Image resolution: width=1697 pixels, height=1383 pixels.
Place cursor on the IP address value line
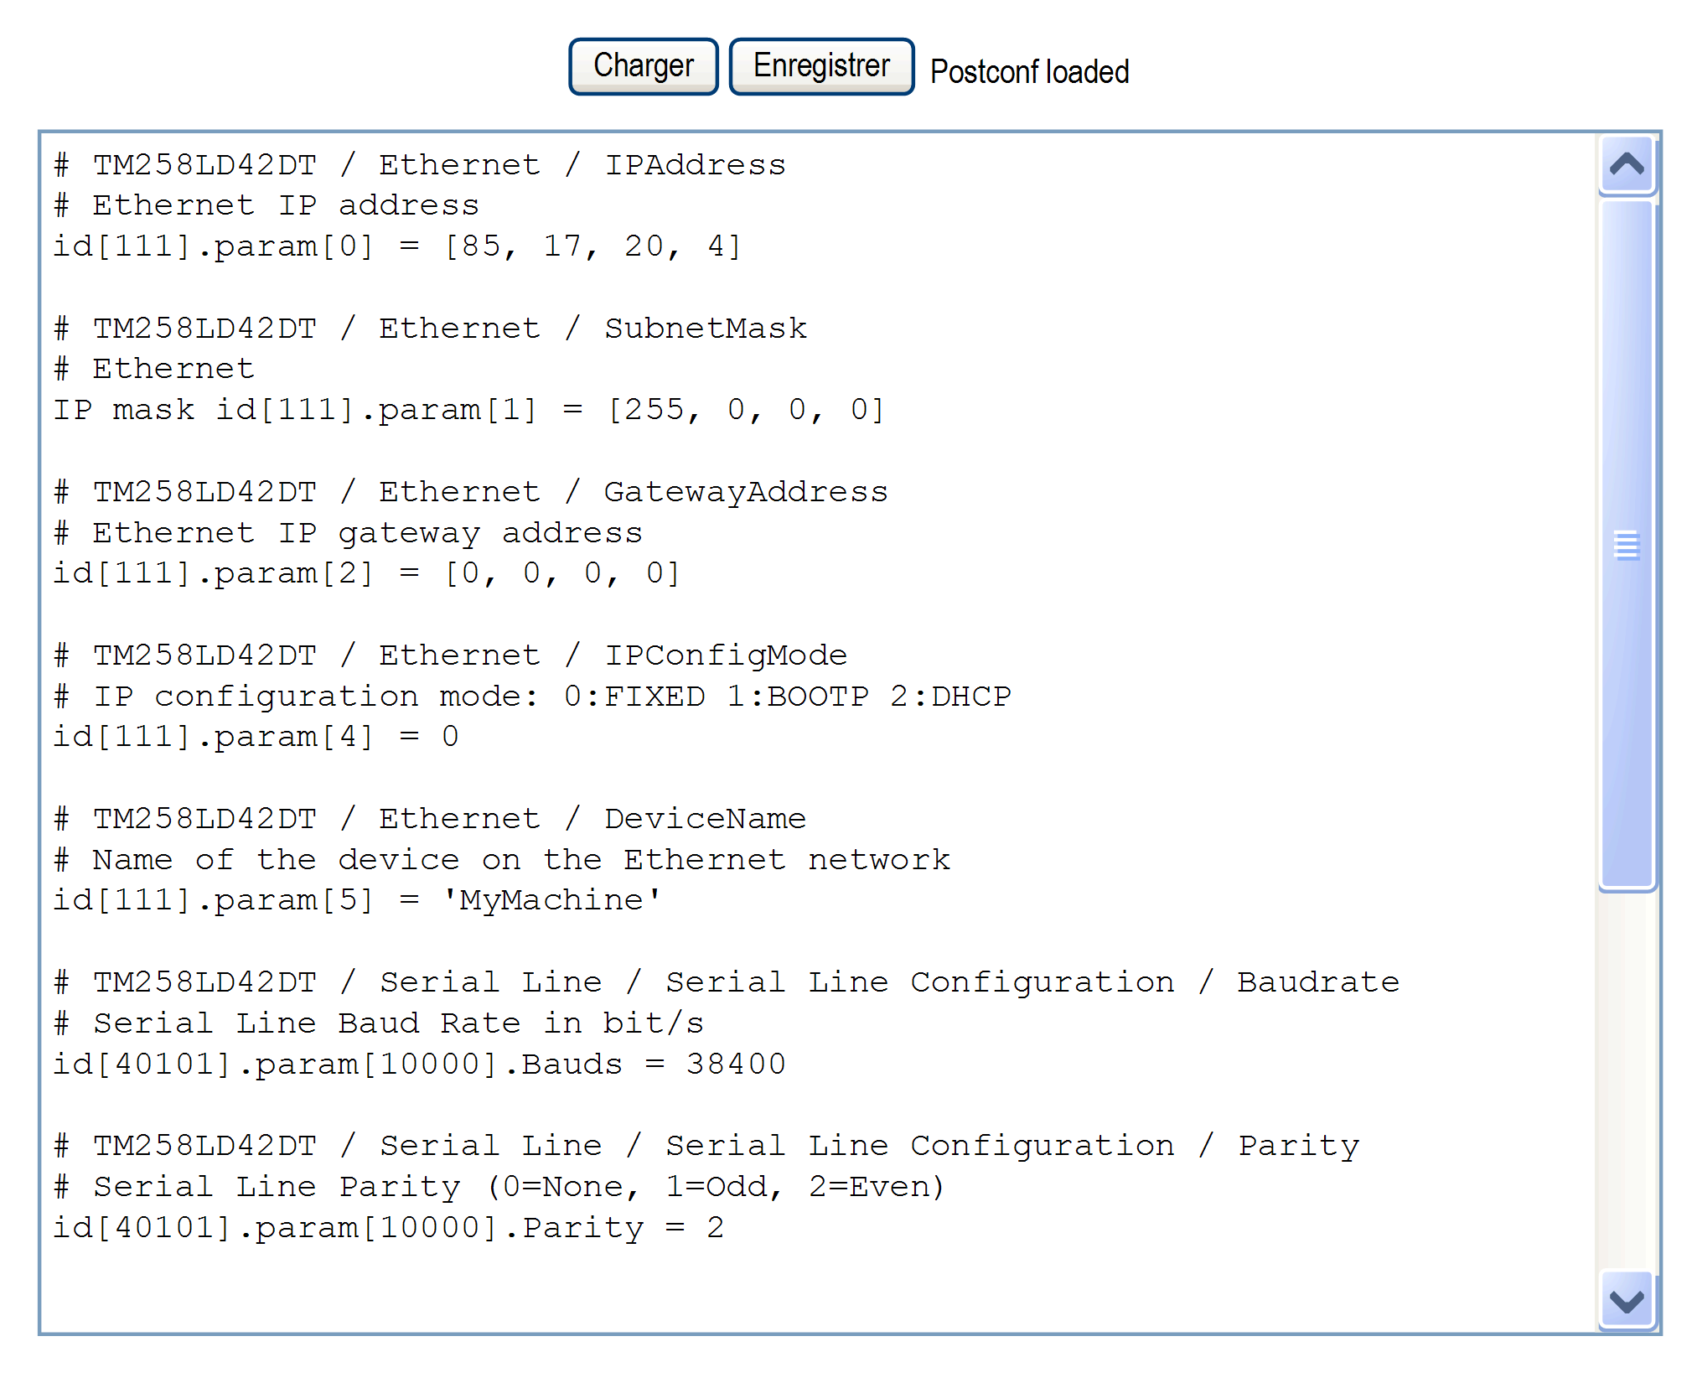coord(396,246)
